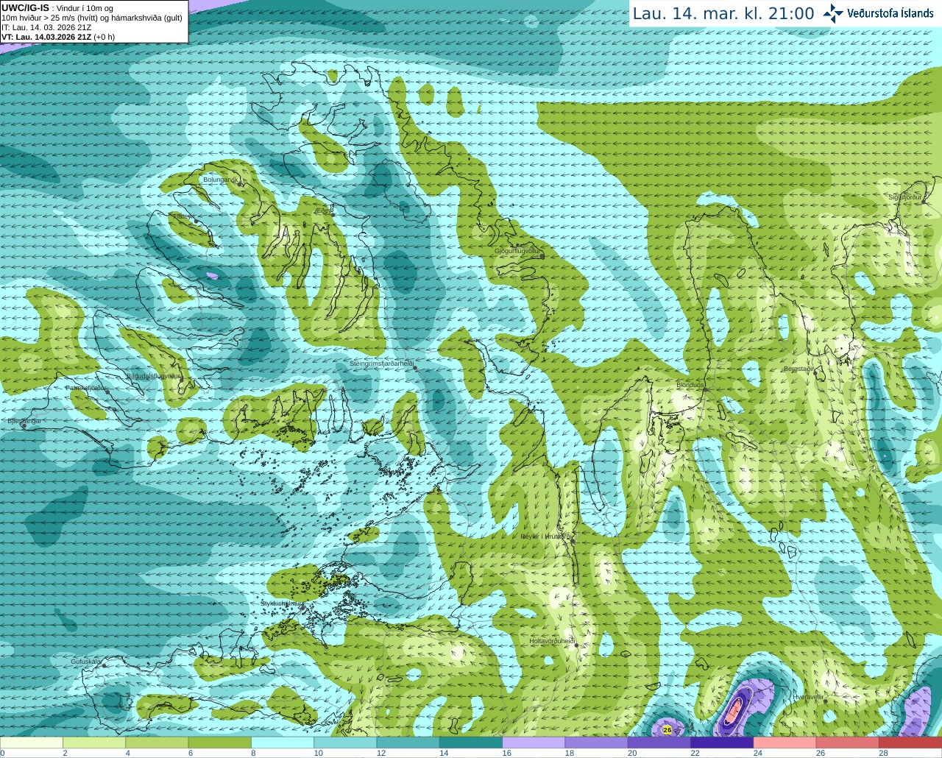Image resolution: width=942 pixels, height=758 pixels.
Task: Select the 22–24 m/s legend color
Action: (x=722, y=743)
